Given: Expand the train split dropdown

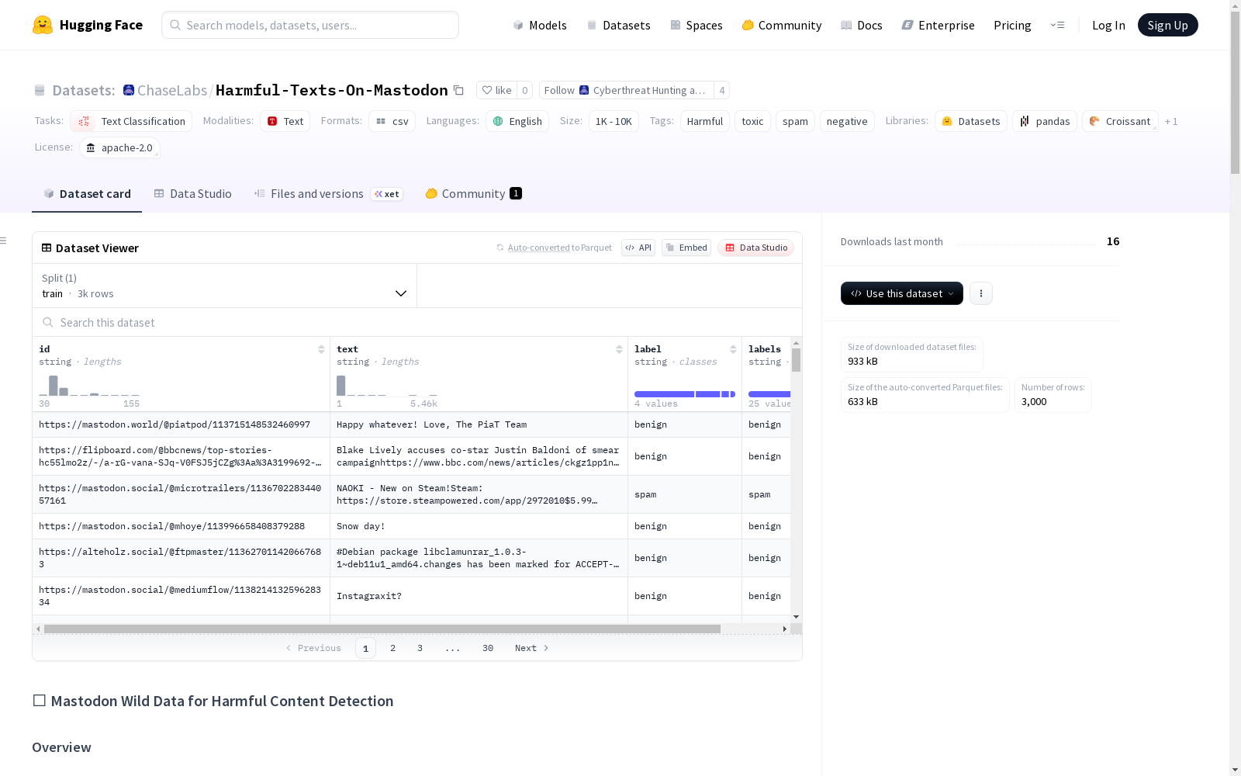Looking at the screenshot, I should [224, 286].
